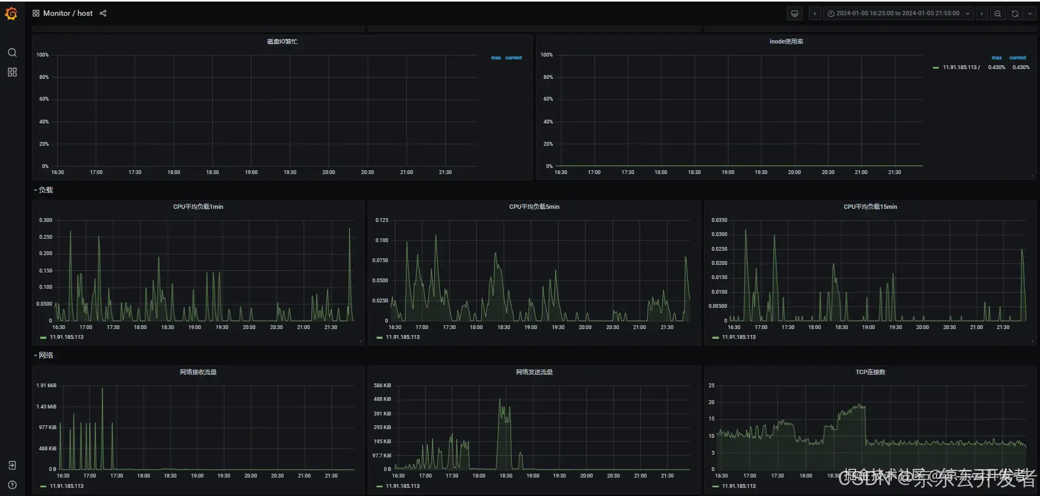This screenshot has height=496, width=1040.
Task: Click the 0.430% current value in inode legend
Action: tap(1021, 67)
